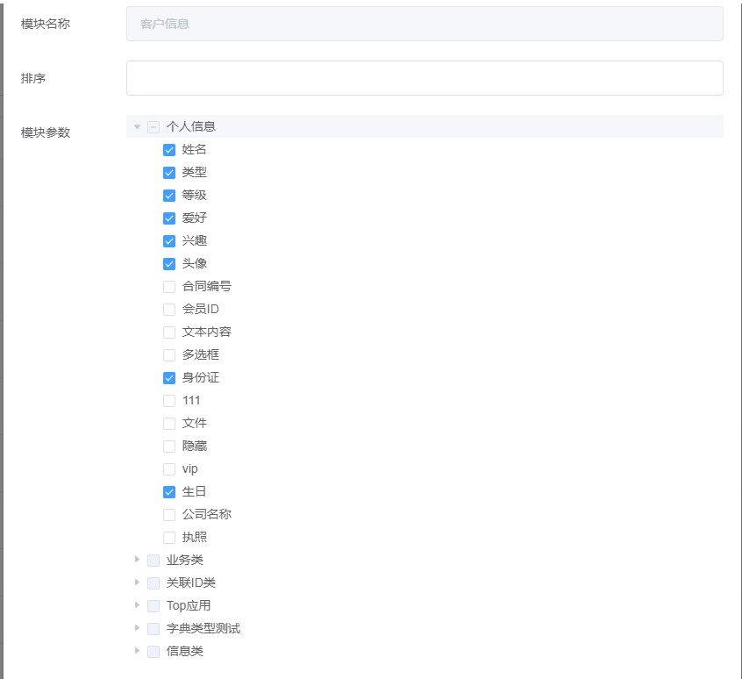Expand the 信息类 tree node
Screen dimensions: 742x679
(x=137, y=651)
